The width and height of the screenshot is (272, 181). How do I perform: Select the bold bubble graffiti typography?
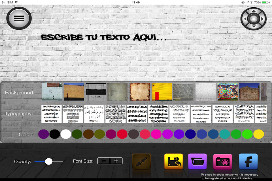click(116, 114)
